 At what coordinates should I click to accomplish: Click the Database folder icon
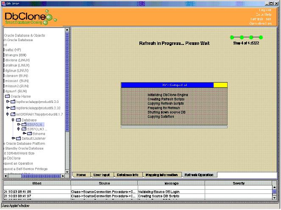coord(18,120)
